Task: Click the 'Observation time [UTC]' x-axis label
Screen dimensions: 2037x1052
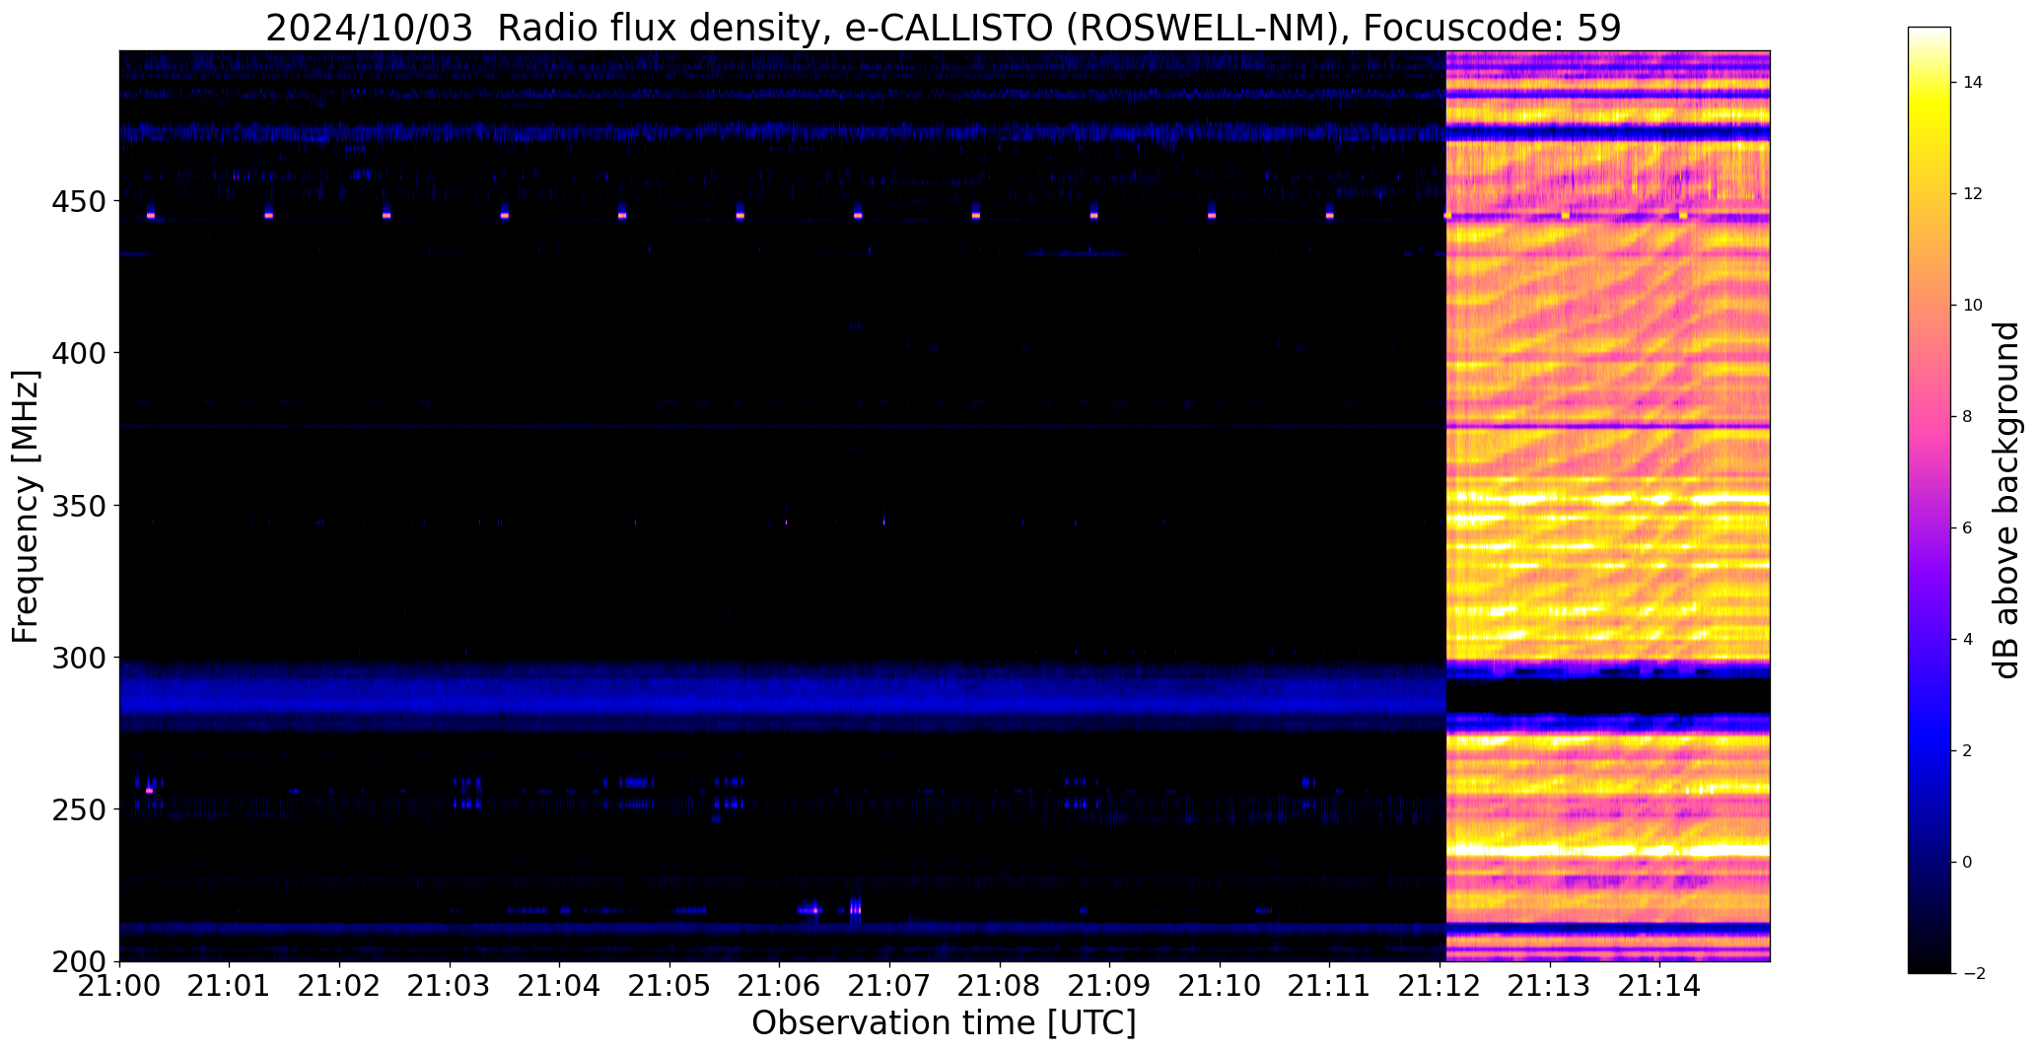Action: coord(944,1022)
